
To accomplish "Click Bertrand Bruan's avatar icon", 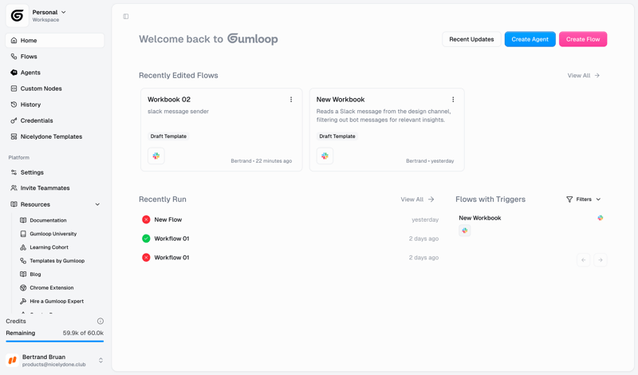I will (x=12, y=360).
